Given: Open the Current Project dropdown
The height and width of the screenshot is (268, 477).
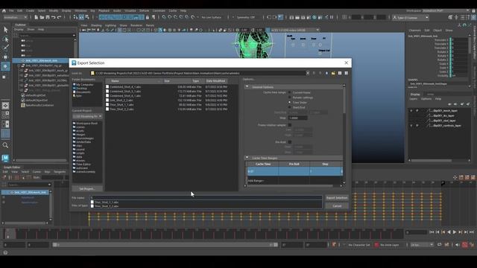Looking at the screenshot, I should click(x=87, y=116).
